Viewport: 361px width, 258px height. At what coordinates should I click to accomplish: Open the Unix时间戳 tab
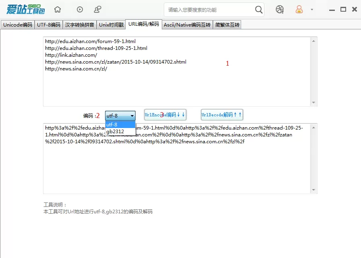click(111, 25)
